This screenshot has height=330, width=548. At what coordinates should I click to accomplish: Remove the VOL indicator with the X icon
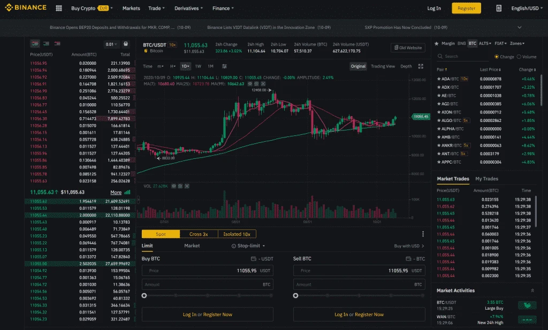point(187,186)
